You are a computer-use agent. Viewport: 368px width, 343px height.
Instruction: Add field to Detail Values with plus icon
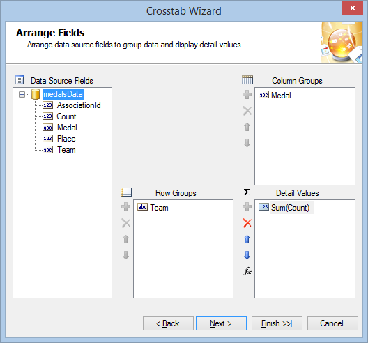[247, 207]
